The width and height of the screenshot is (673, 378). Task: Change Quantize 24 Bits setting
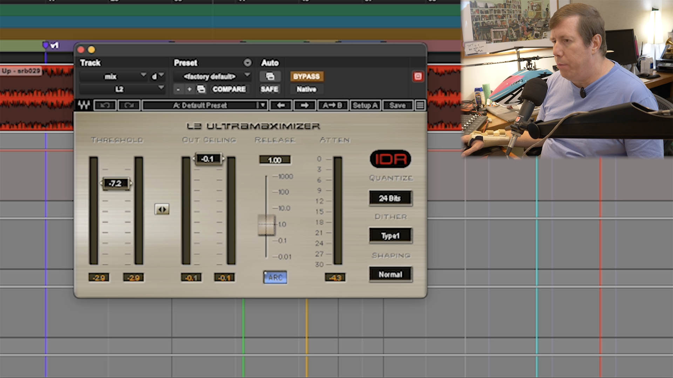(390, 198)
